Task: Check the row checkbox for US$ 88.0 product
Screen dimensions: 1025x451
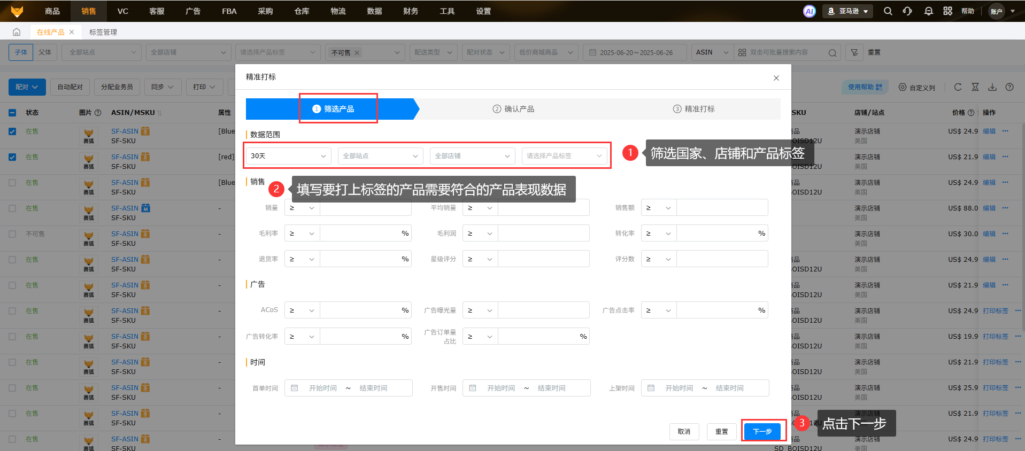Action: tap(12, 208)
